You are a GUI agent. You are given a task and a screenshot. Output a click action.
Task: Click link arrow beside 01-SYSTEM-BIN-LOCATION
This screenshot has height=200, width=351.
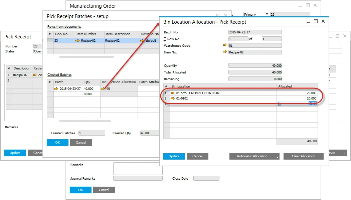(x=173, y=93)
